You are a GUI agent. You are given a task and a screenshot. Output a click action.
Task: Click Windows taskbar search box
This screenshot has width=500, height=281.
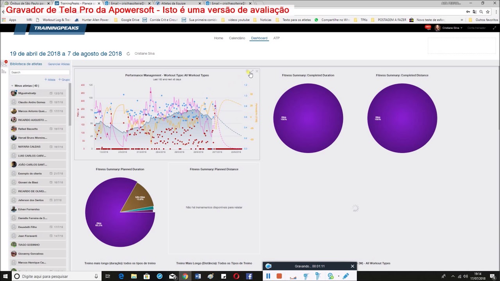tap(56, 276)
